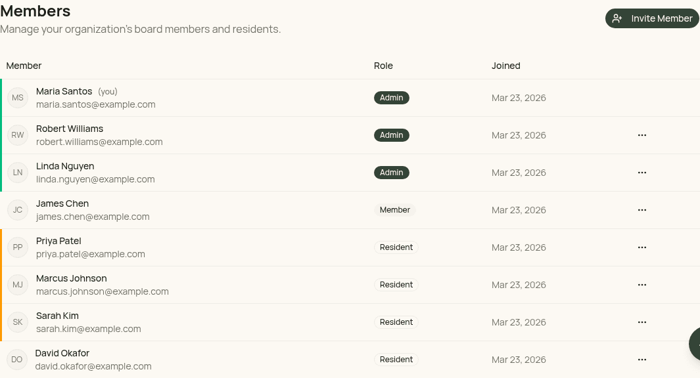The height and width of the screenshot is (378, 700).
Task: Click the RW avatar of Robert Williams
Action: pyautogui.click(x=18, y=135)
